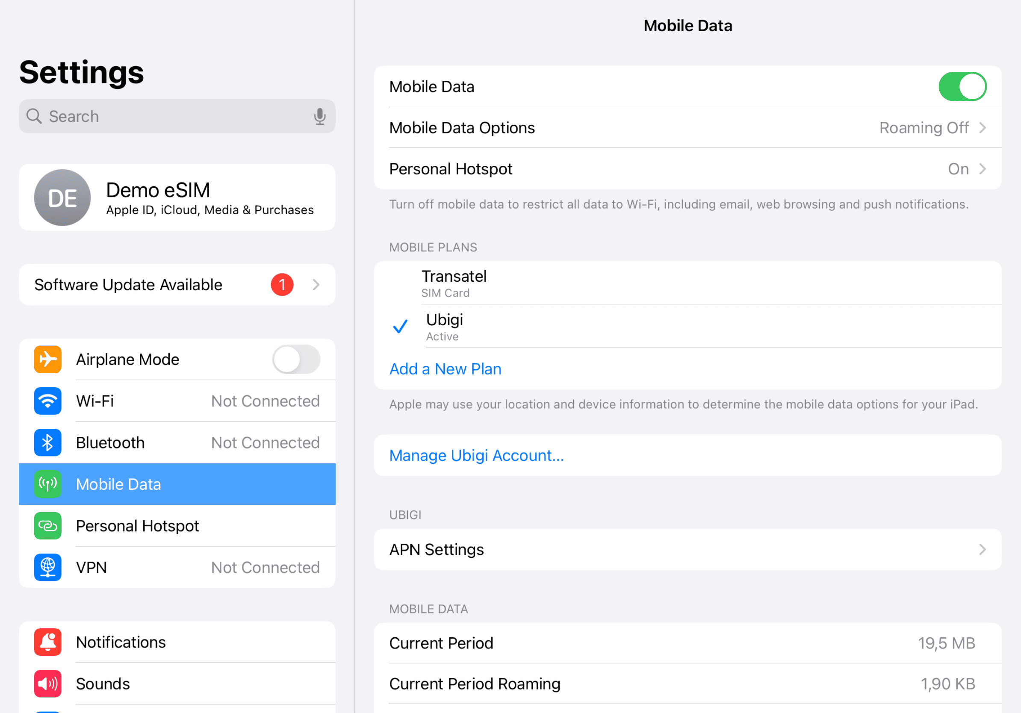Tap the Sounds speaker icon
The image size is (1021, 713).
[47, 684]
